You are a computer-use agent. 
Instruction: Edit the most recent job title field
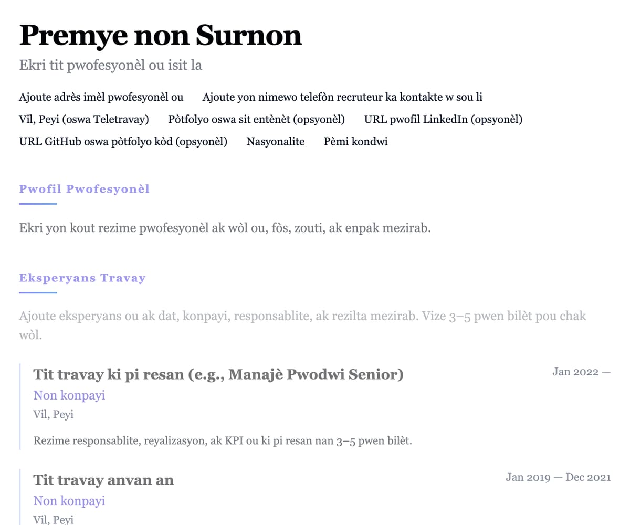point(218,374)
